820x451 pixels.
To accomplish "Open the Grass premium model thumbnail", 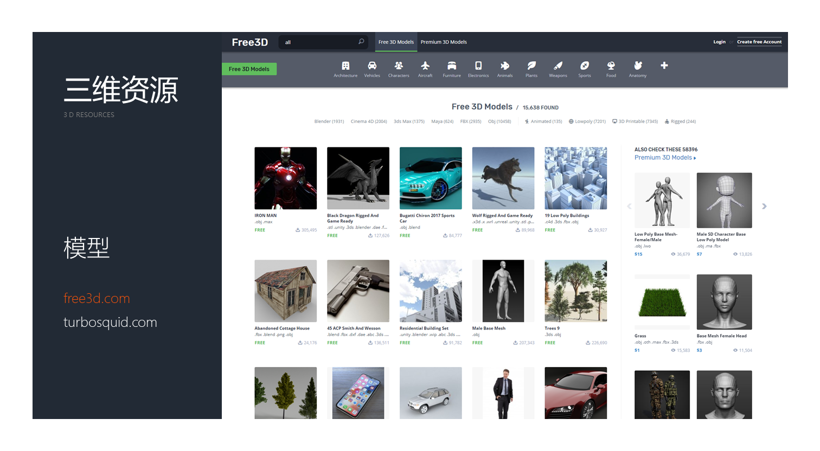I will [662, 302].
